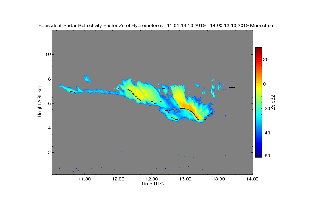Click the 'Time UTC' axis label

pyautogui.click(x=152, y=184)
